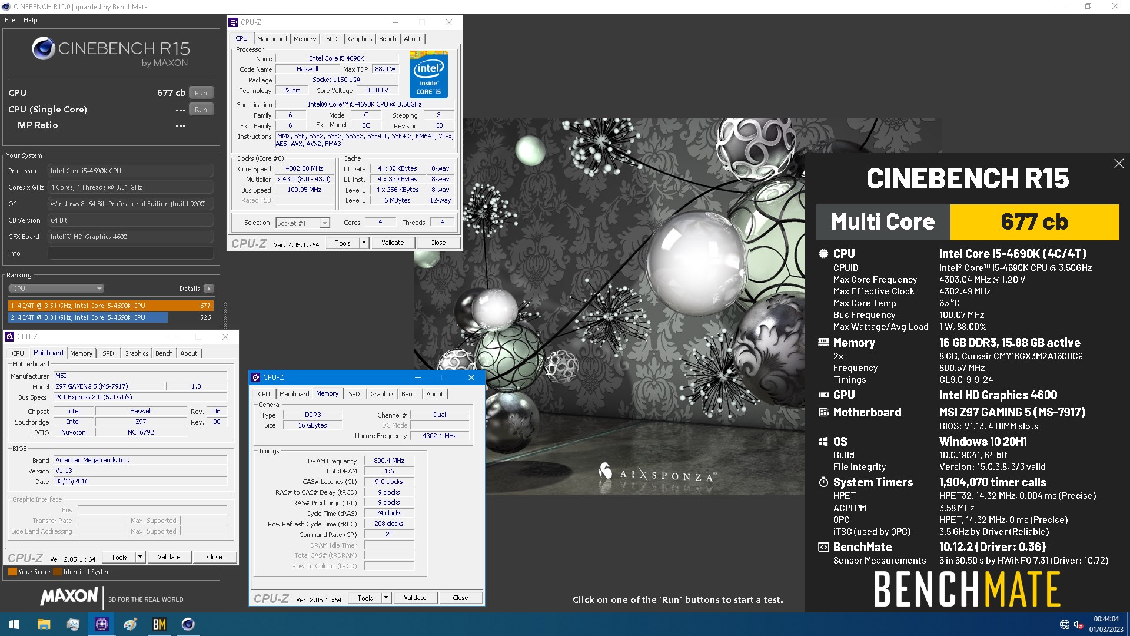This screenshot has width=1130, height=636.
Task: Click the OS Windows icon in BenchMate panel
Action: coord(823,442)
